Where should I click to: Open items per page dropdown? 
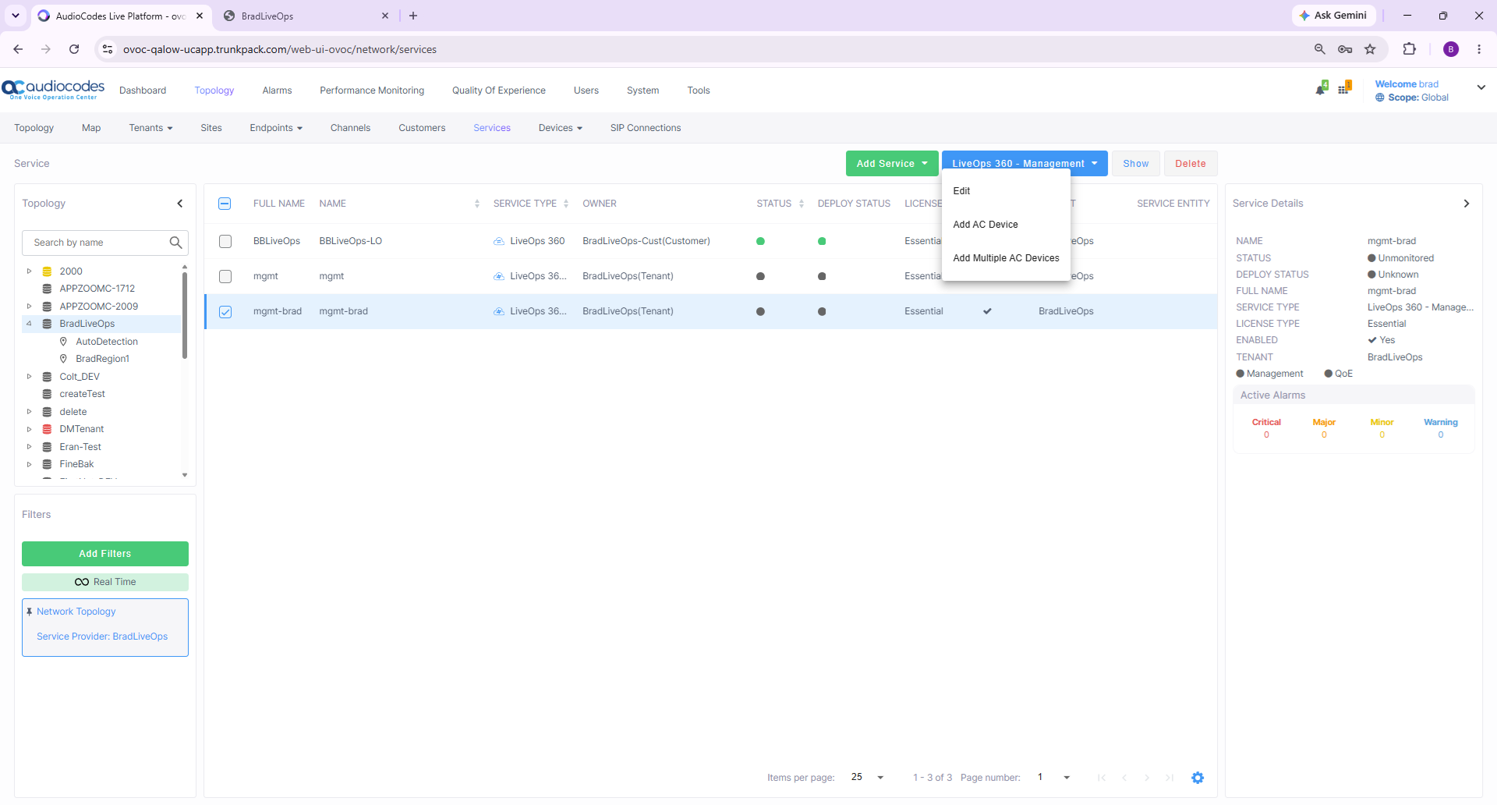click(869, 777)
